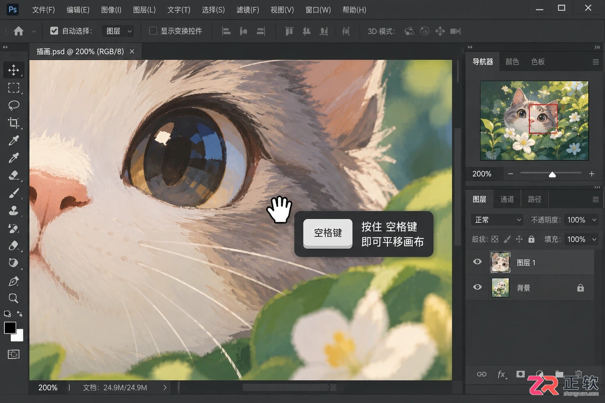Open the fx layer style menu
Viewport: 605px width, 403px height.
(502, 374)
